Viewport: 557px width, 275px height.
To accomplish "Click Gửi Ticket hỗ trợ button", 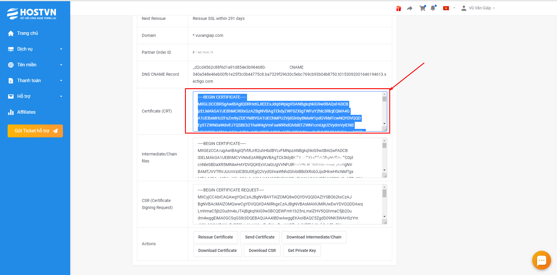I will click(35, 131).
